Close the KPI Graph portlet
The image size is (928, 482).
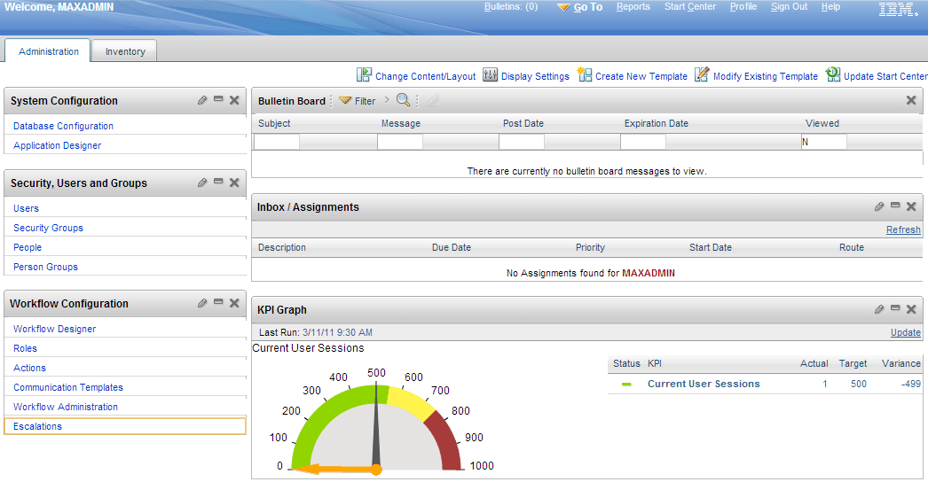coord(911,308)
